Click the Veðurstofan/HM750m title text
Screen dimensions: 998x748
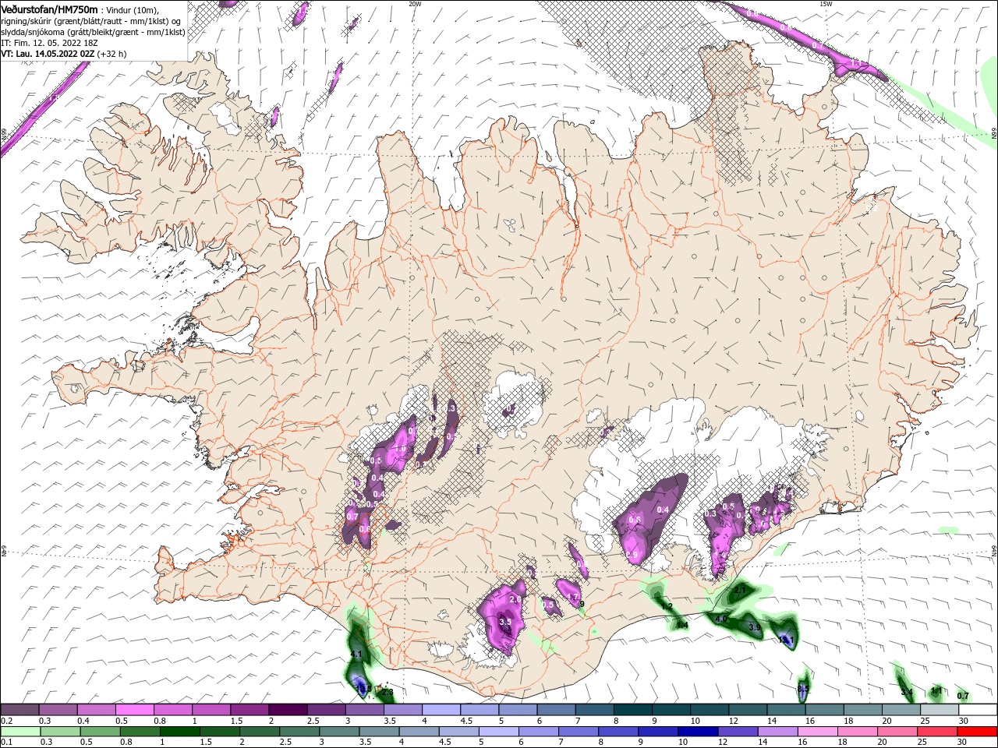pos(49,9)
